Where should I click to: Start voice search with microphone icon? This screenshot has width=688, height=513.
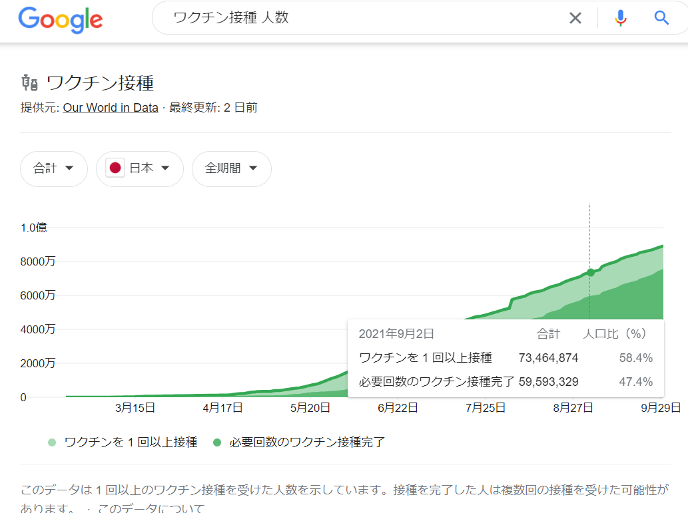621,18
